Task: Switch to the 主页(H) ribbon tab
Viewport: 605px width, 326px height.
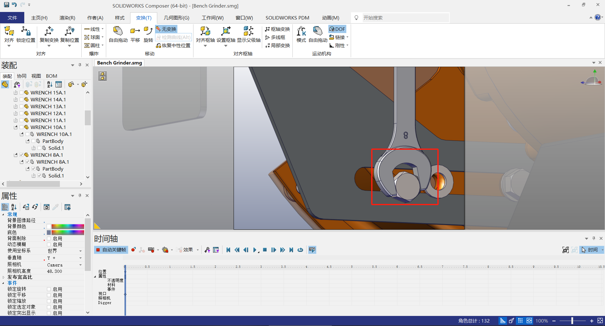Action: [39, 18]
